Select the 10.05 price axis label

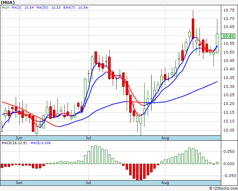click(x=229, y=130)
